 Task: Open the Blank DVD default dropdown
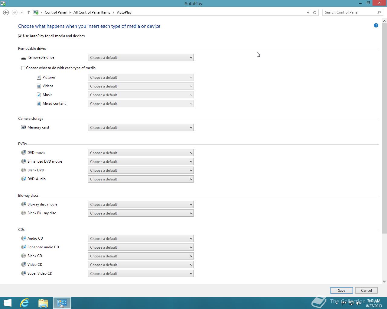[x=141, y=170]
